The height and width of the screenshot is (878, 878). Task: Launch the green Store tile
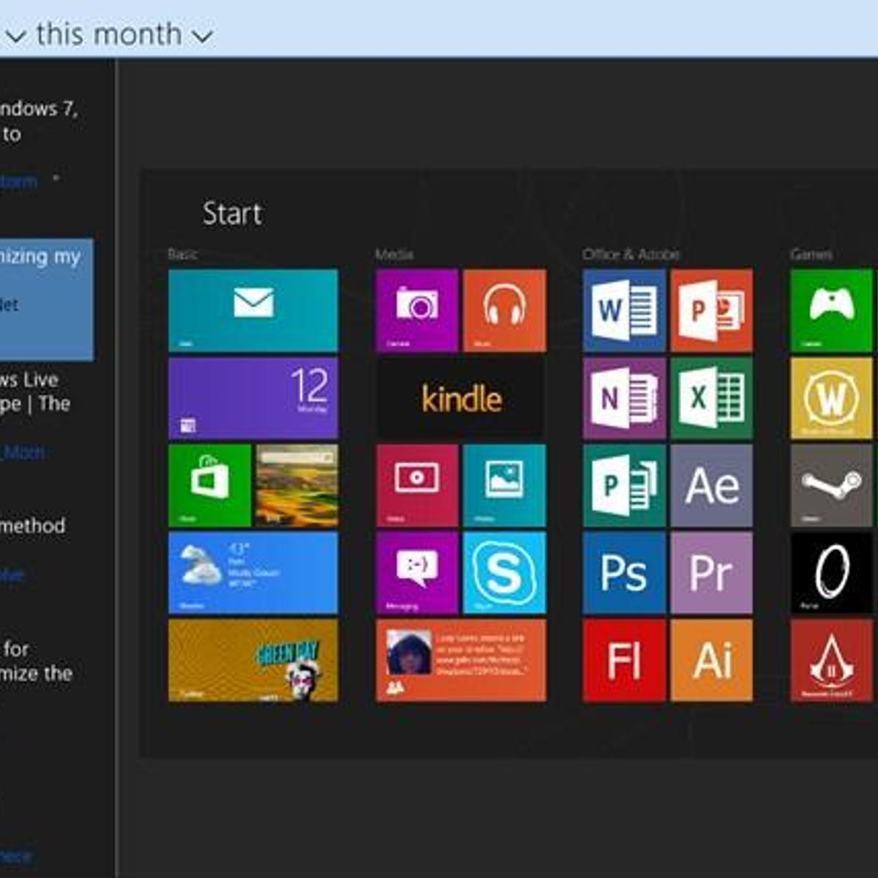pos(210,486)
